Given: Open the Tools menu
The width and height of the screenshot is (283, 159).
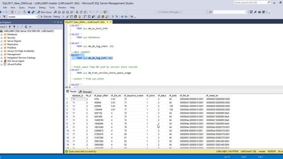Looking at the screenshot, I should pyautogui.click(x=52, y=8).
